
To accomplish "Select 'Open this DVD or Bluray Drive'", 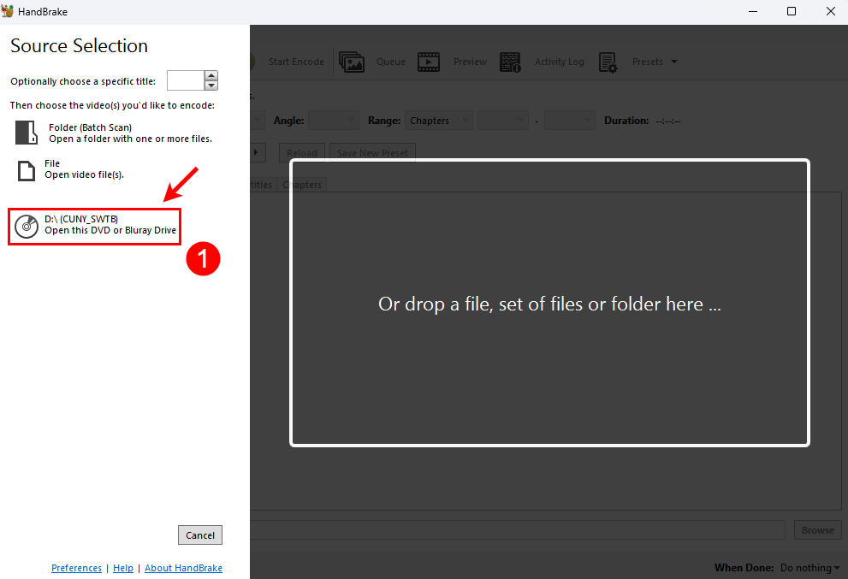I will (110, 230).
